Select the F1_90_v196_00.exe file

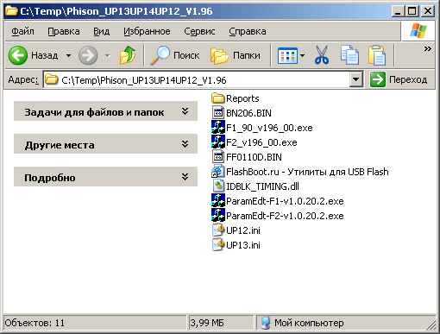point(262,128)
